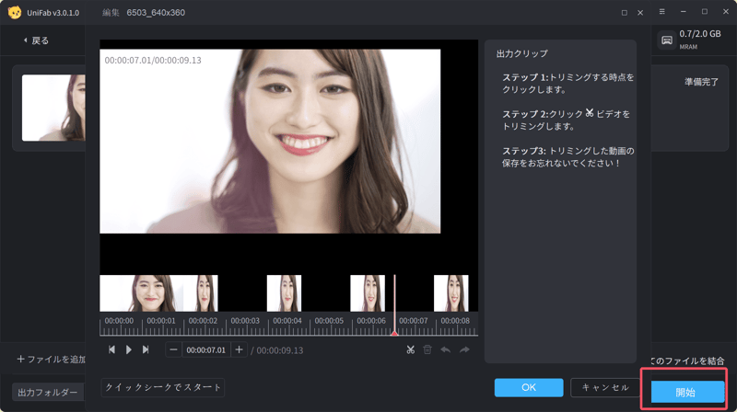Click the trash delete clip icon

427,349
